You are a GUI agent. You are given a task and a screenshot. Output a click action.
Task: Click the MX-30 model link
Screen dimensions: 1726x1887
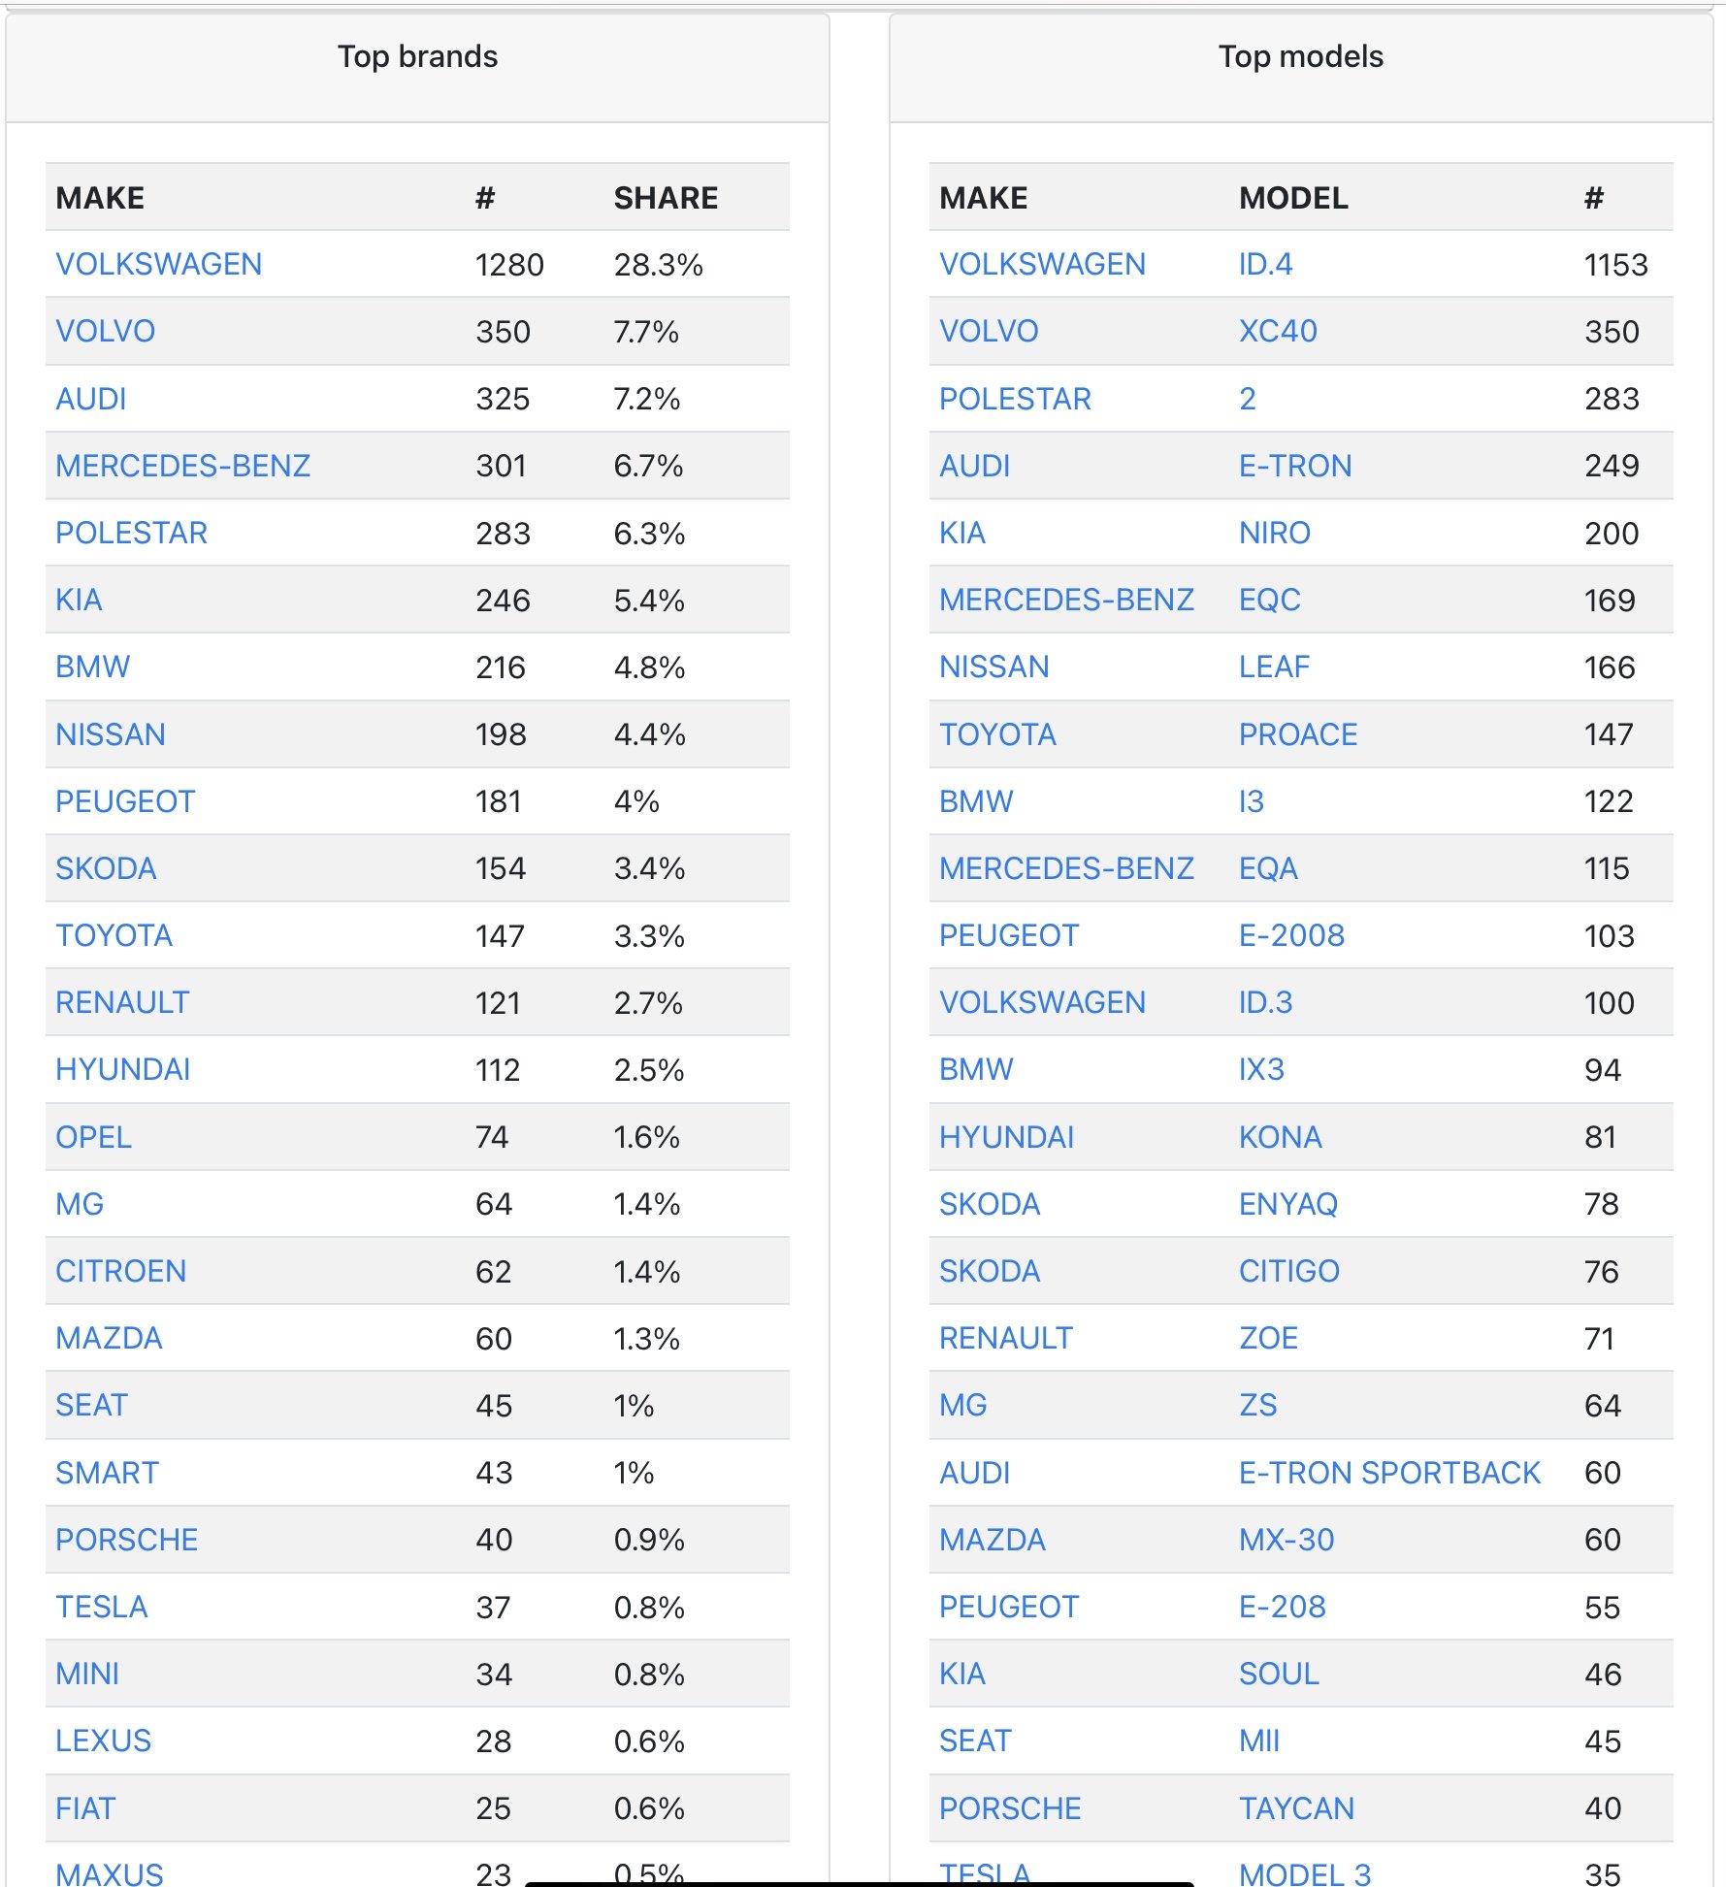[1286, 1540]
